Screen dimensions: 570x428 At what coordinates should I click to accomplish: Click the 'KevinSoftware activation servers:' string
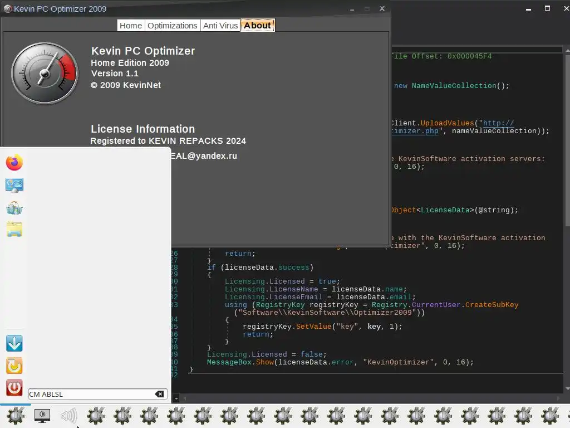coord(471,159)
